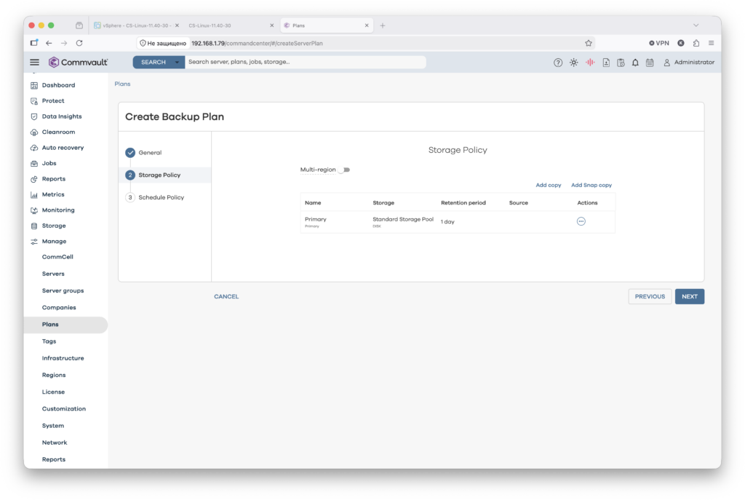This screenshot has width=745, height=500.
Task: Select Plans in sidebar
Action: pyautogui.click(x=65, y=325)
